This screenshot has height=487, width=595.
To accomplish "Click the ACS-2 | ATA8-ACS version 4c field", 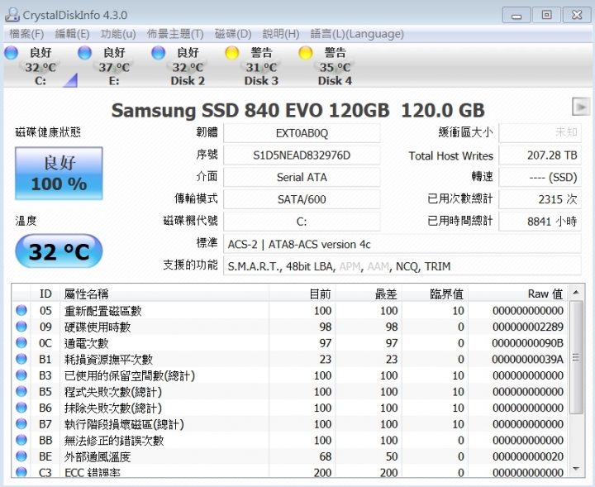I will tap(402, 244).
